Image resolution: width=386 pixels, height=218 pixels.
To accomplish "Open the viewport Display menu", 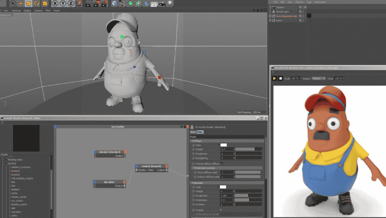I will pos(27,11).
